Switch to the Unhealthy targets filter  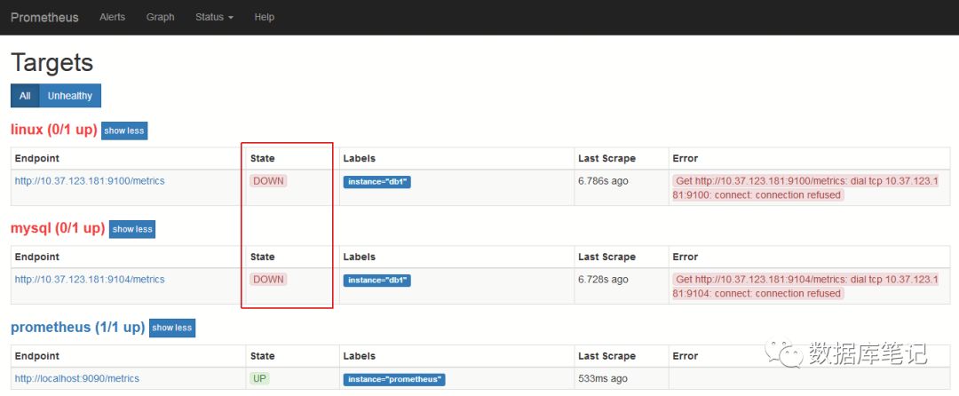click(70, 96)
